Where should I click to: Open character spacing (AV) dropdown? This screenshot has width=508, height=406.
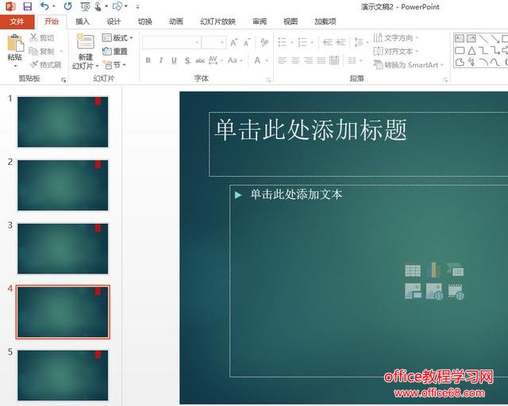tap(216, 60)
